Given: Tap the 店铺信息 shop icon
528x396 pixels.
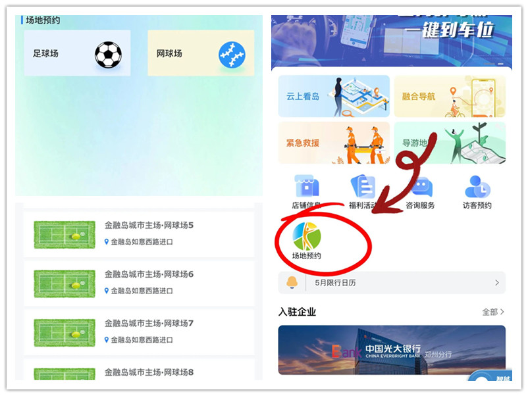Looking at the screenshot, I should coord(306,186).
